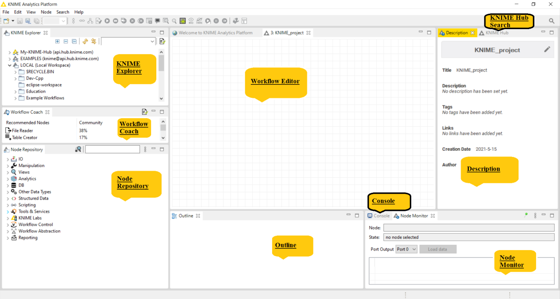Open the KNIME Explorer filter dropdown

152,41
